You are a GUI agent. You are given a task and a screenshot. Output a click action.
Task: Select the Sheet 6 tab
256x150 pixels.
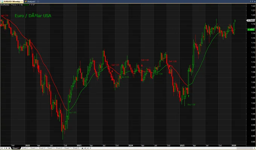tap(59, 148)
